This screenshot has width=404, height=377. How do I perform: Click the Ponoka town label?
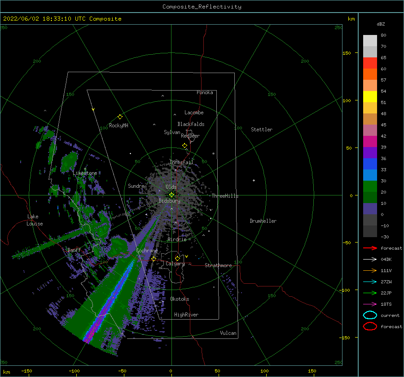[x=205, y=92]
